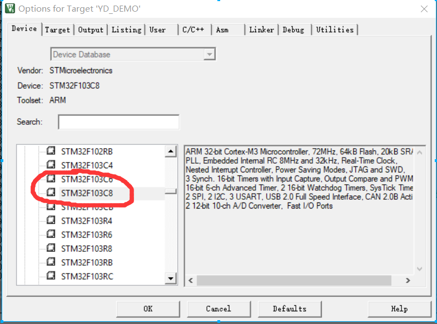Click description pane scroll left arrow
The image size is (437, 324).
191,280
